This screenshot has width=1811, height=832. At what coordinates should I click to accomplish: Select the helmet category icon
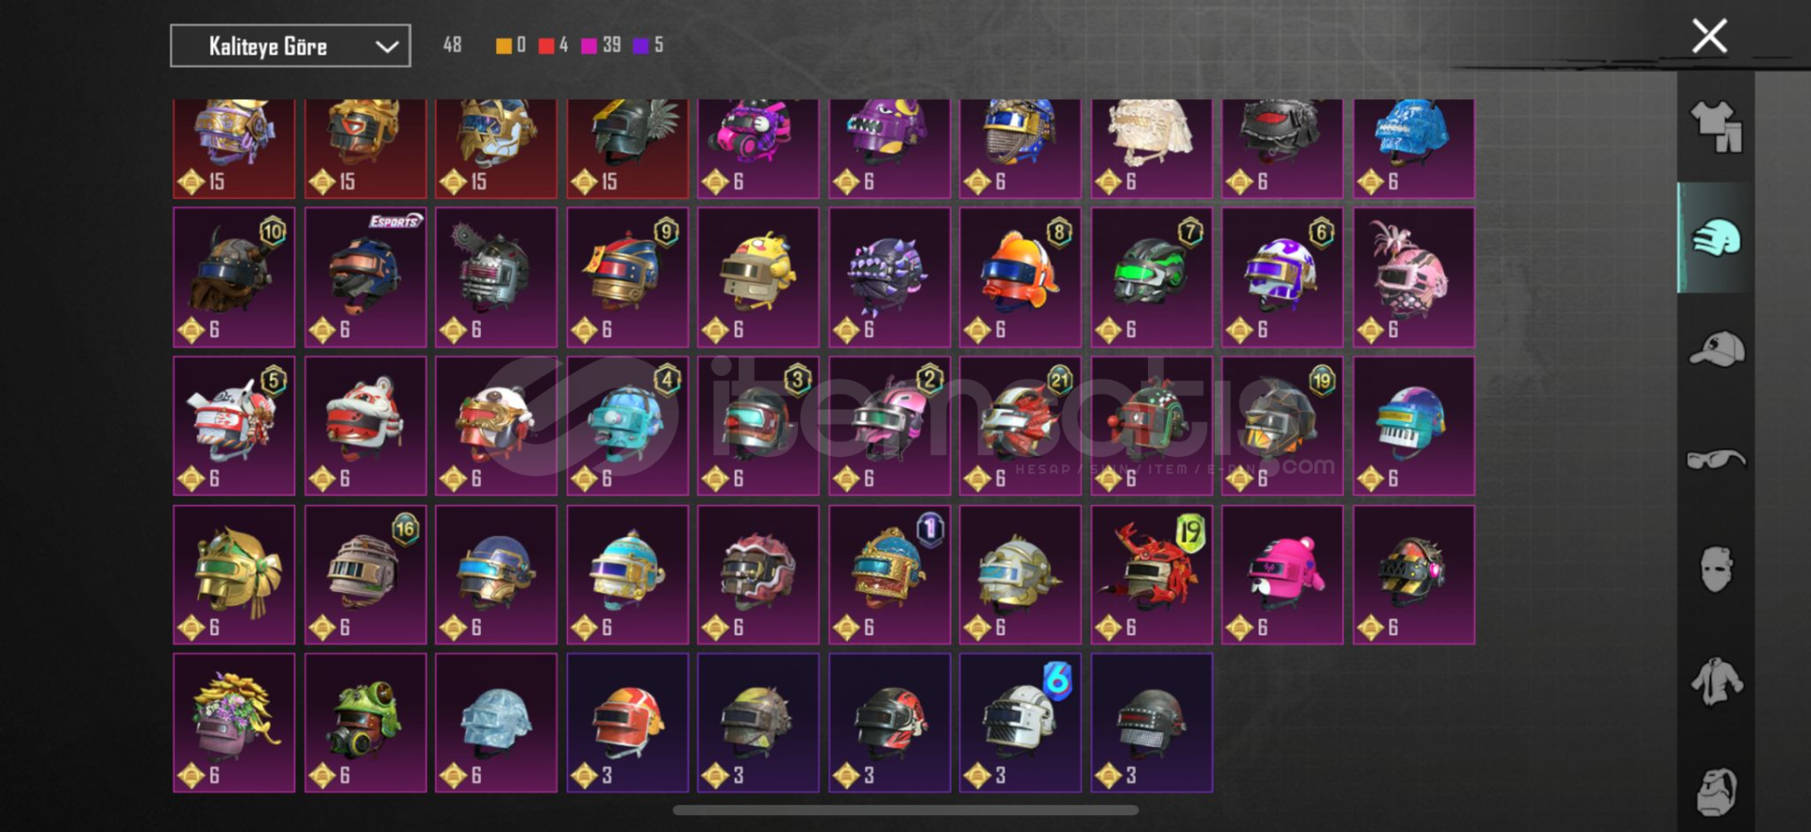point(1716,237)
